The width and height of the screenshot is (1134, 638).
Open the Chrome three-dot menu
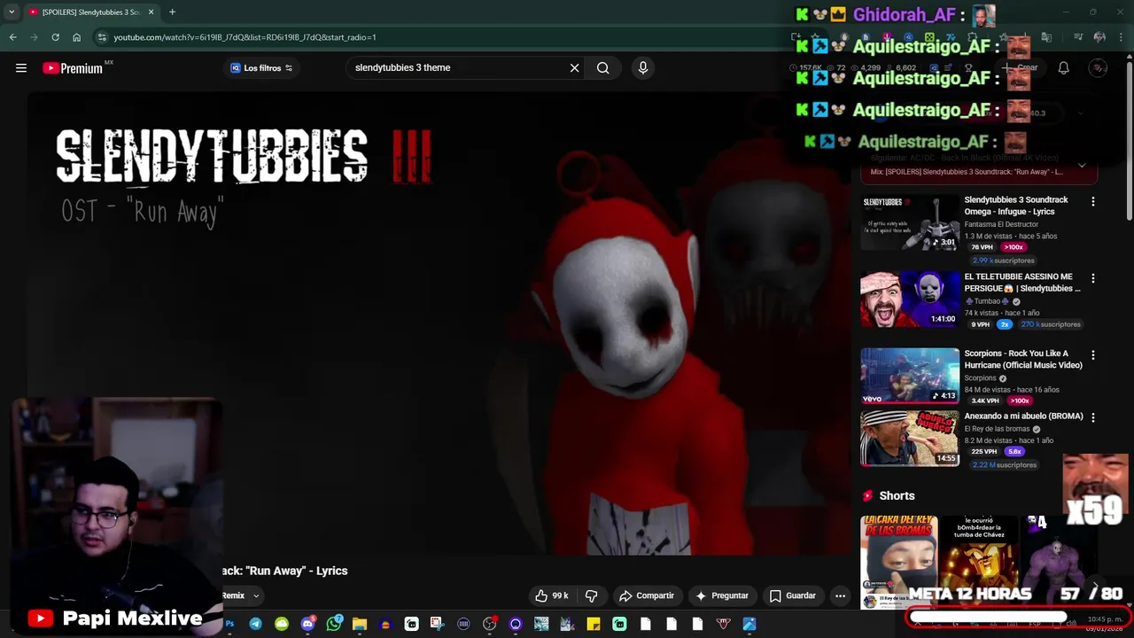click(x=1121, y=37)
